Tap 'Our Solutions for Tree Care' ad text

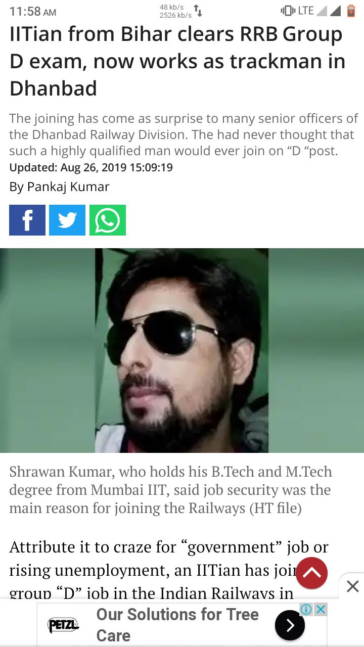[x=177, y=625]
